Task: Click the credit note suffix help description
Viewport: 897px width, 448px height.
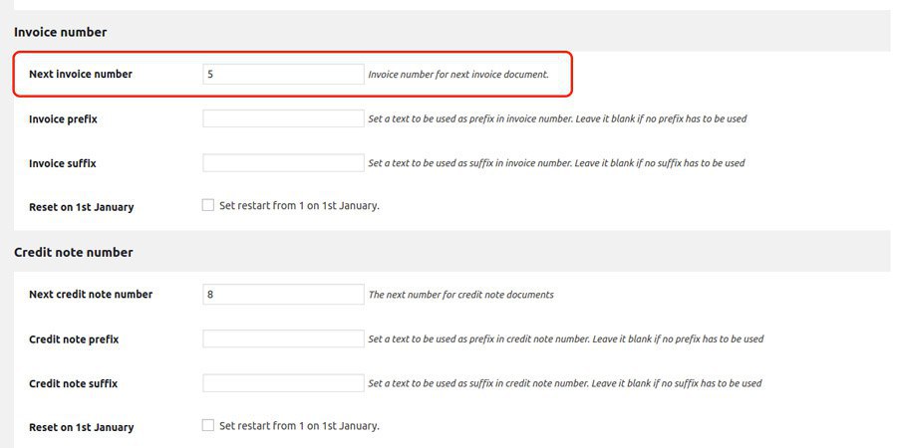Action: pyautogui.click(x=565, y=383)
